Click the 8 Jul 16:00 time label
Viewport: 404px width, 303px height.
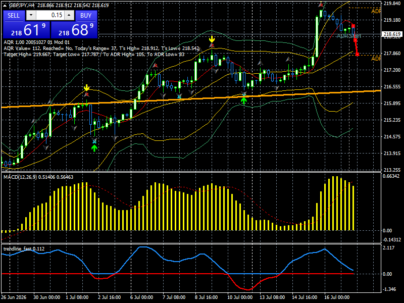[x=207, y=297]
